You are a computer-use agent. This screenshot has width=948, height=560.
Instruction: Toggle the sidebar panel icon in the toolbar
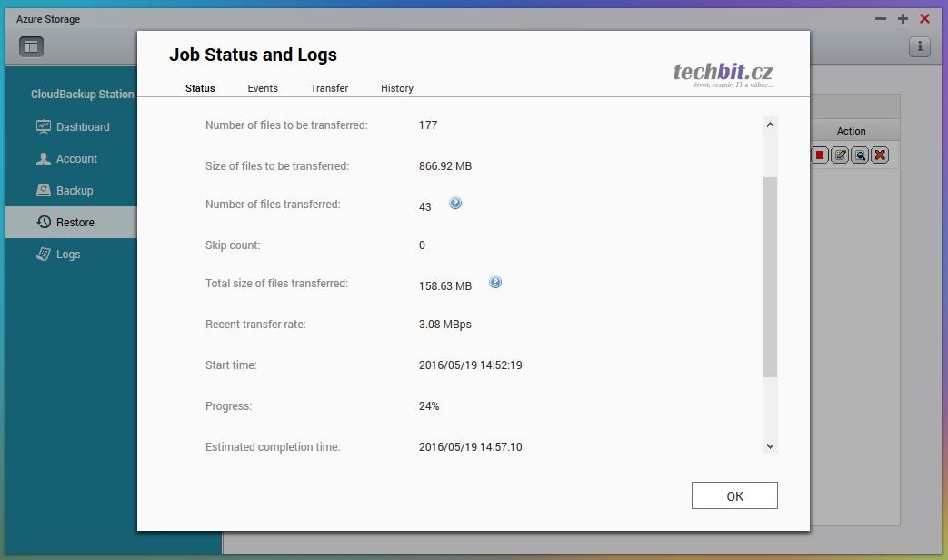coord(31,45)
